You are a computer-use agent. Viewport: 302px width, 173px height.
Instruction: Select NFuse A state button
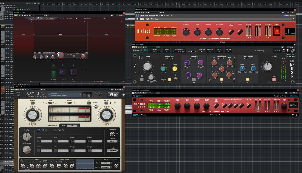coord(276,50)
